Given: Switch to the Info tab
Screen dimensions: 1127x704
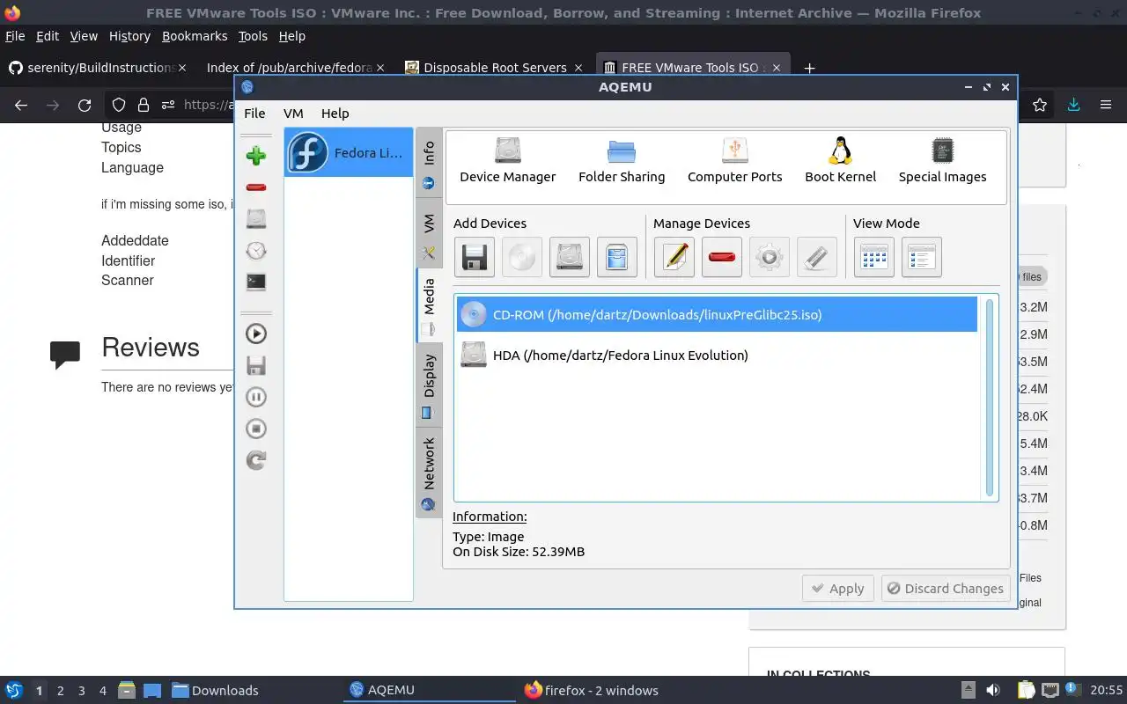Looking at the screenshot, I should (429, 164).
